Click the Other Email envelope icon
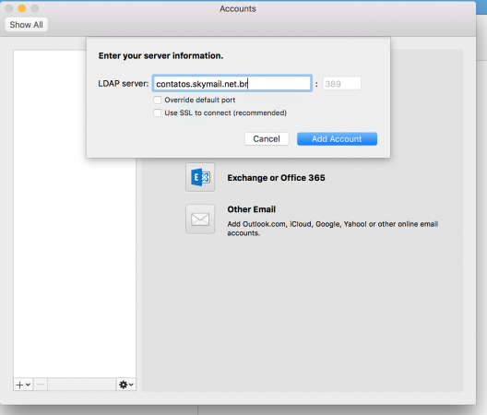Image resolution: width=487 pixels, height=415 pixels. [200, 219]
